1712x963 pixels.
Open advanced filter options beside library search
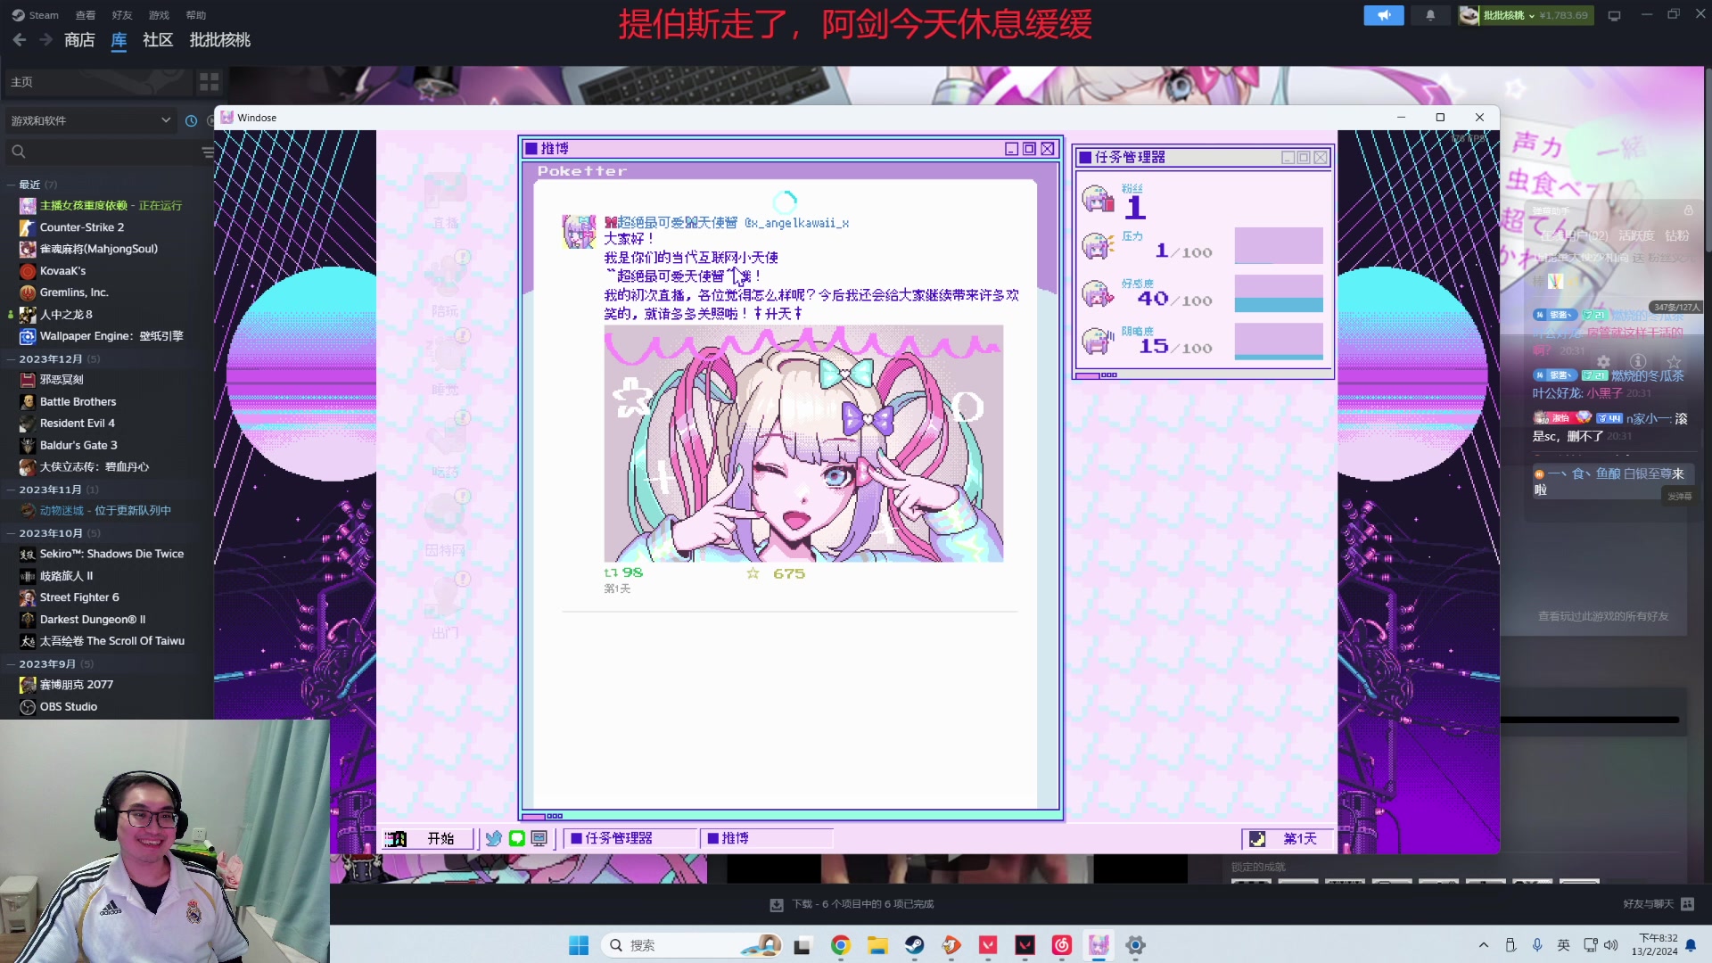pos(207,152)
